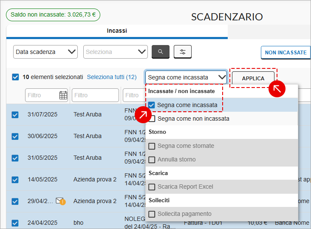Check Annulla storno option

coord(152,160)
